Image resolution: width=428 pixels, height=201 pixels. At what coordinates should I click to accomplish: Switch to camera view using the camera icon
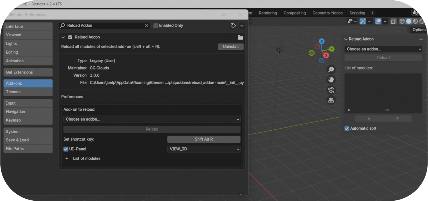point(331,90)
